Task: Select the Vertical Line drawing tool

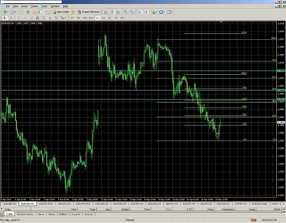Action: tap(18, 18)
